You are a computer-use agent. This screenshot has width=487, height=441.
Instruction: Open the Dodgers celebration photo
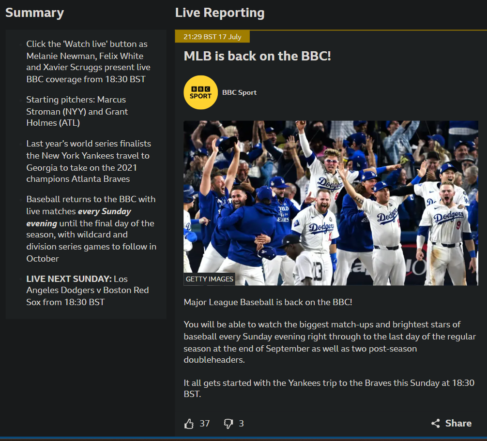click(331, 203)
